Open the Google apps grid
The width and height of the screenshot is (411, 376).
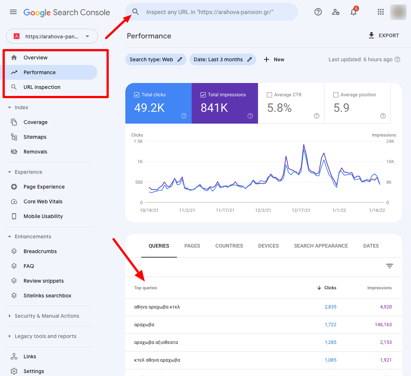381,12
